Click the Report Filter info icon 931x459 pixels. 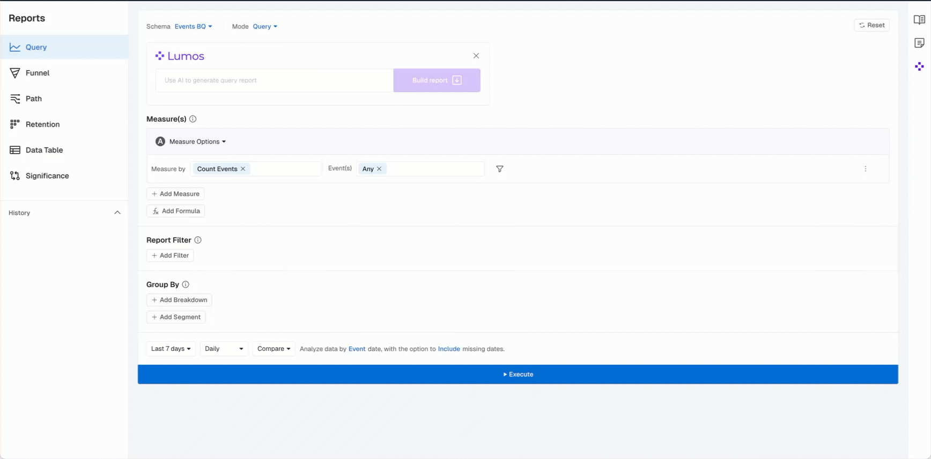click(198, 240)
